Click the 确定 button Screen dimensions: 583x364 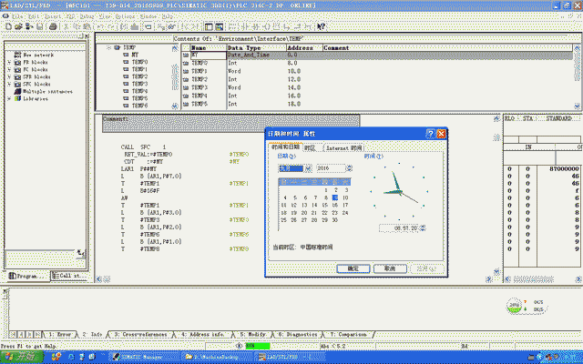[x=353, y=268]
